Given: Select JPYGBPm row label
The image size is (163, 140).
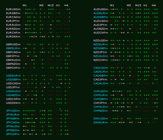Looking at the screenshot, I should tap(13, 119).
